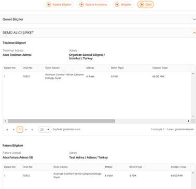Sort delivery table by Miktar column

tap(90, 68)
